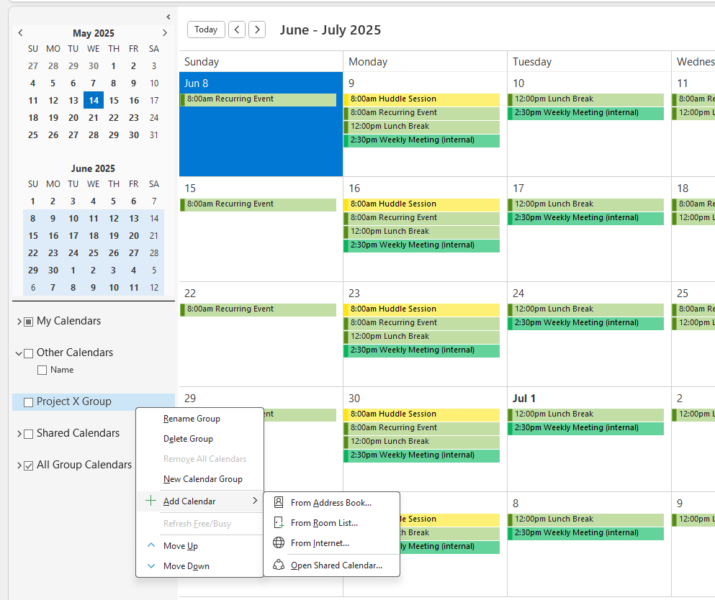Click the Move Up chevron icon

[x=150, y=545]
